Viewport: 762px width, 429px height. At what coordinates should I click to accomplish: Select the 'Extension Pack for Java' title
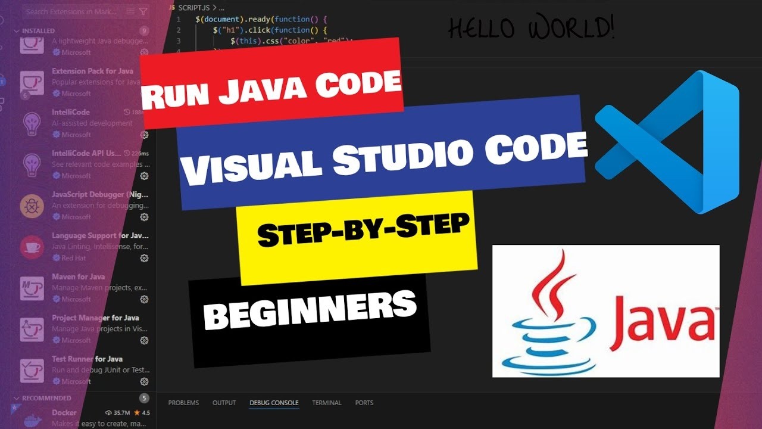[x=92, y=71]
